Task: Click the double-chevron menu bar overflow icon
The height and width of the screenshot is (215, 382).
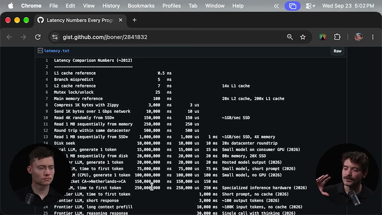Action: point(276,6)
